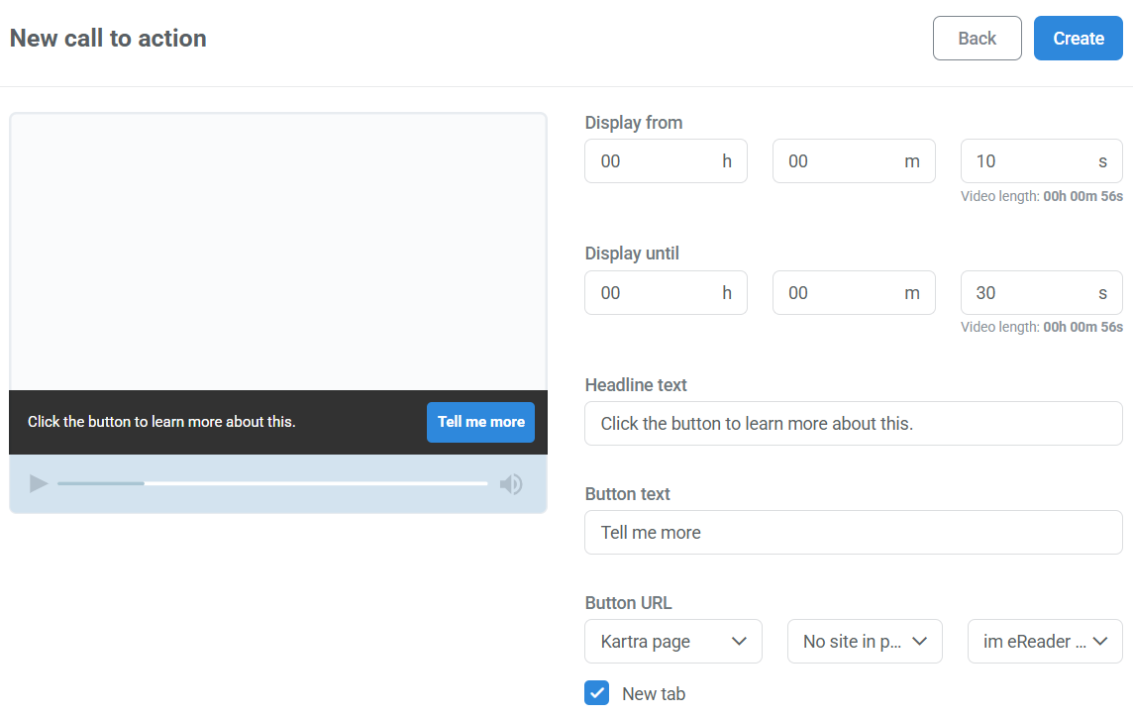1133x716 pixels.
Task: Click the Back button
Action: pyautogui.click(x=977, y=38)
